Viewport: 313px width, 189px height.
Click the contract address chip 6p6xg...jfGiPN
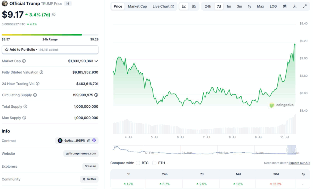tap(77, 141)
